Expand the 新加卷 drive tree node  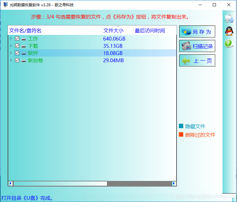tap(11, 60)
